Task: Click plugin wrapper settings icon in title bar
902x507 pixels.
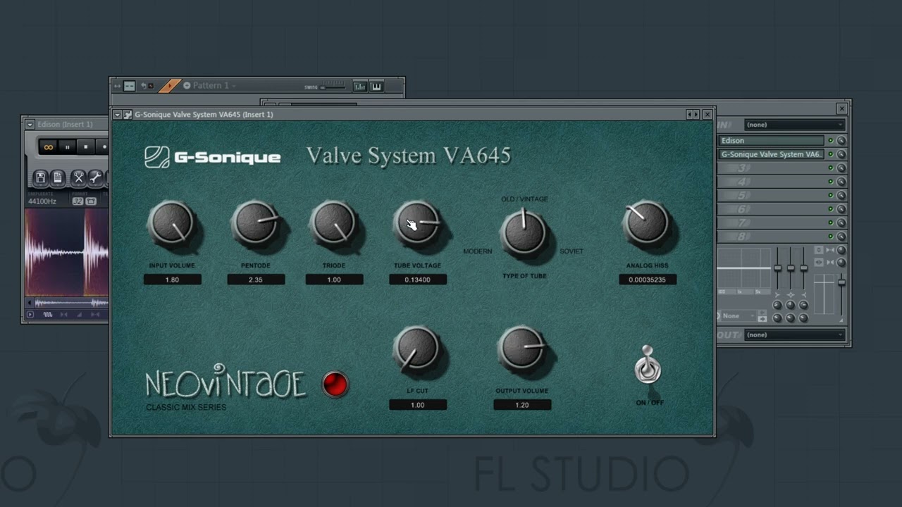Action: pyautogui.click(x=128, y=114)
